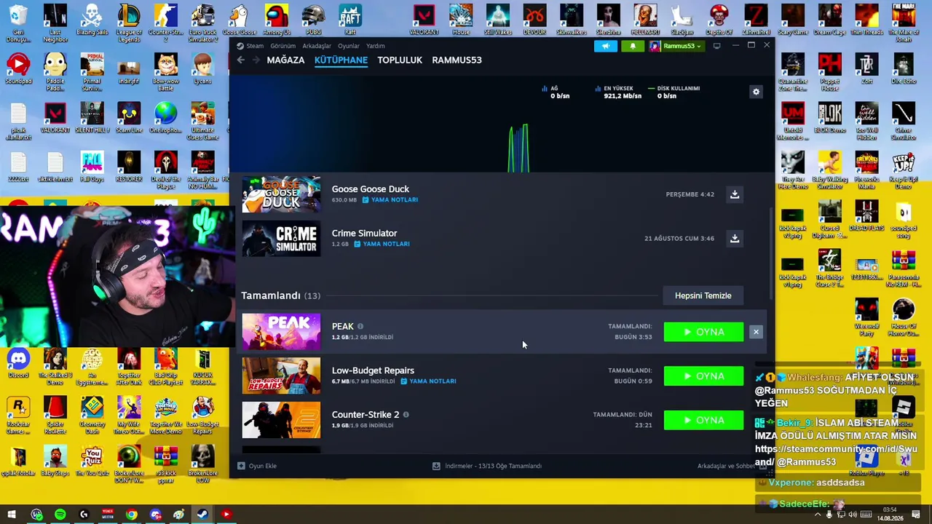Open Oyunlar menu
The image size is (932, 524).
(x=349, y=46)
